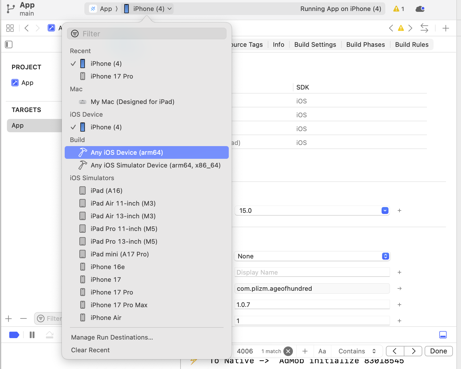Add a new target with plus

click(x=9, y=318)
